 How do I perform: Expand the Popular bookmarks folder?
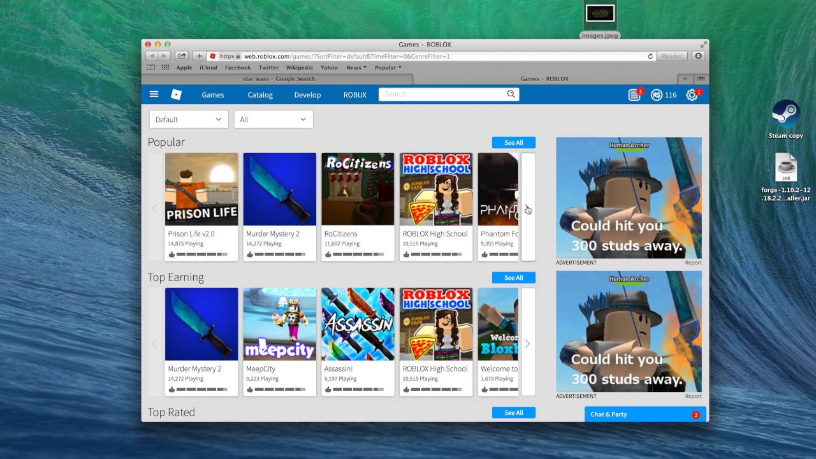(388, 68)
